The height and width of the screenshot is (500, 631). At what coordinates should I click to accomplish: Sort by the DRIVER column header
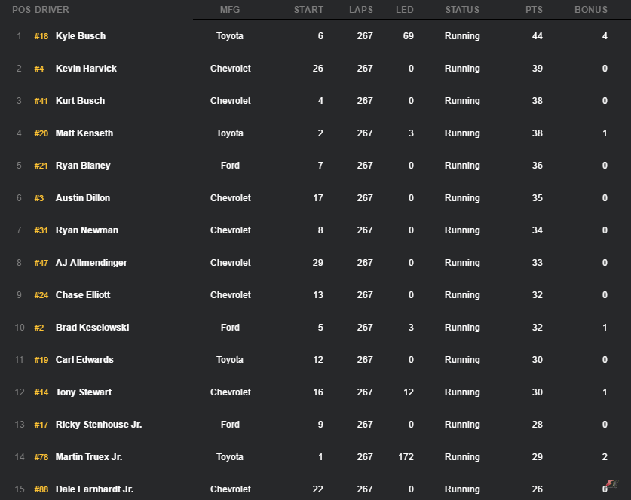pyautogui.click(x=52, y=10)
